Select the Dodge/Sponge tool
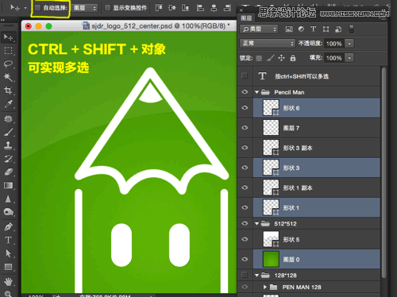 pos(8,212)
